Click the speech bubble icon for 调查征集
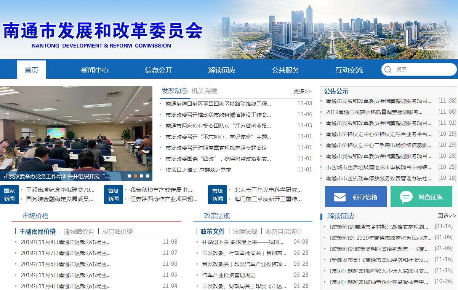 [406, 197]
